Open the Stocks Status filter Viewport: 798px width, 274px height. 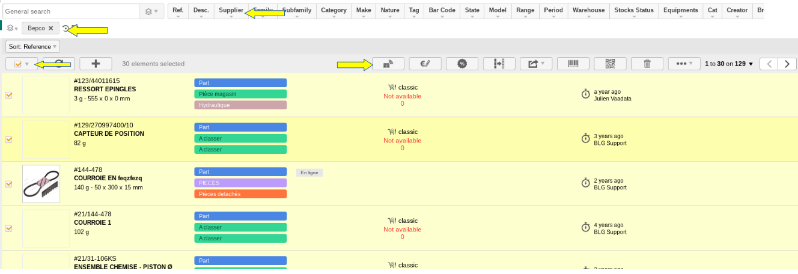tap(634, 11)
